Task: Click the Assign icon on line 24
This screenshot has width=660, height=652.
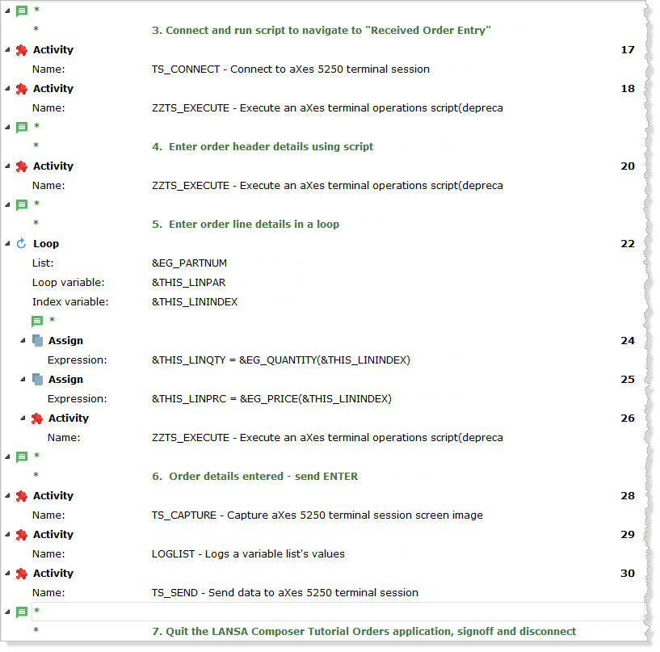Action: click(37, 340)
